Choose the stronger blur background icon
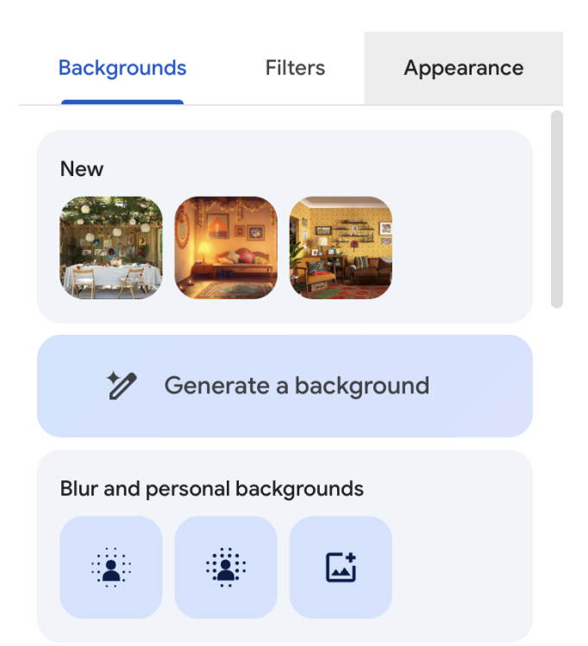This screenshot has height=646, width=588. [225, 567]
